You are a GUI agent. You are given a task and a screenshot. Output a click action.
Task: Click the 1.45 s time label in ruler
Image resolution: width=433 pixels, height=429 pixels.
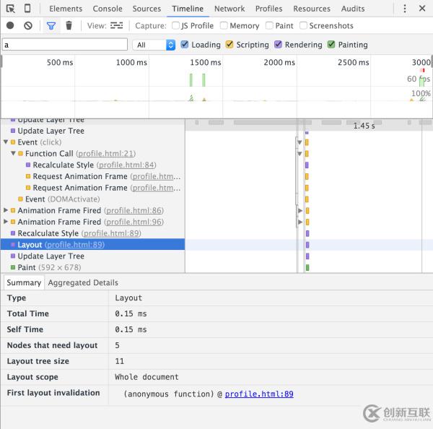click(x=364, y=126)
